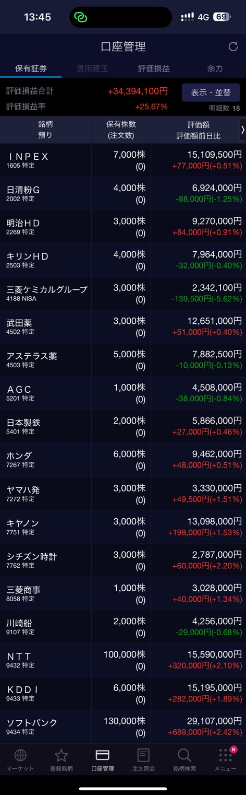
Task: Tap green link icon in status bar
Action: tap(80, 17)
